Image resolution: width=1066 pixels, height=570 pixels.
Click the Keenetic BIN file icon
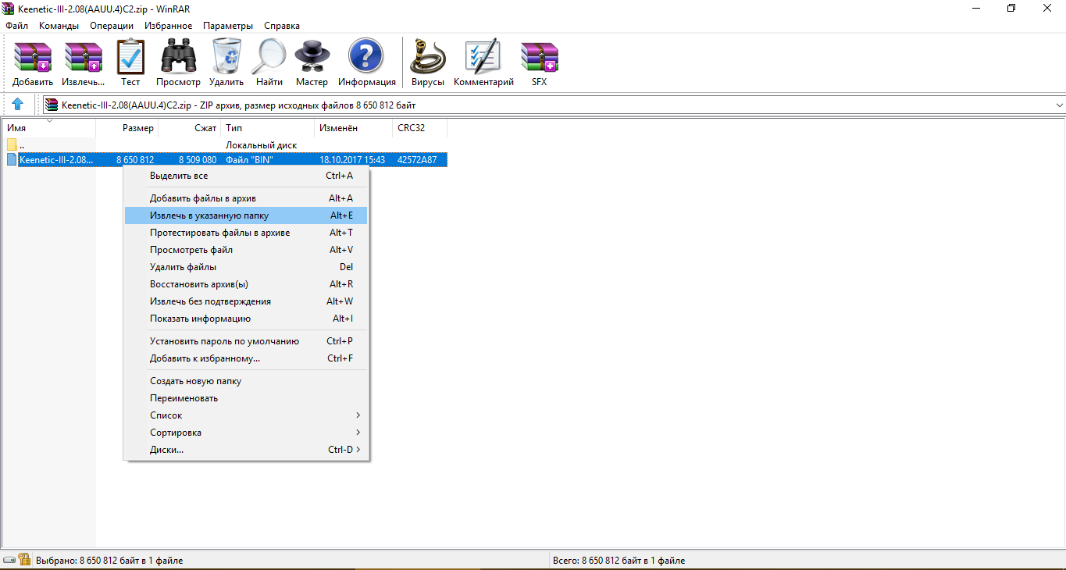pos(12,160)
